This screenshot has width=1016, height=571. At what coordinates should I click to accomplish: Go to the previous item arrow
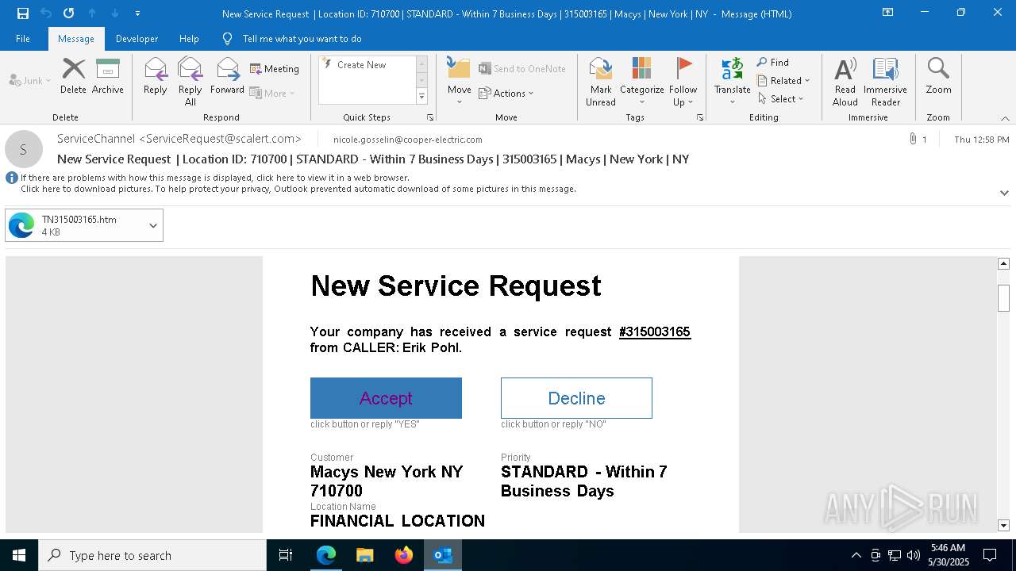pyautogui.click(x=92, y=13)
